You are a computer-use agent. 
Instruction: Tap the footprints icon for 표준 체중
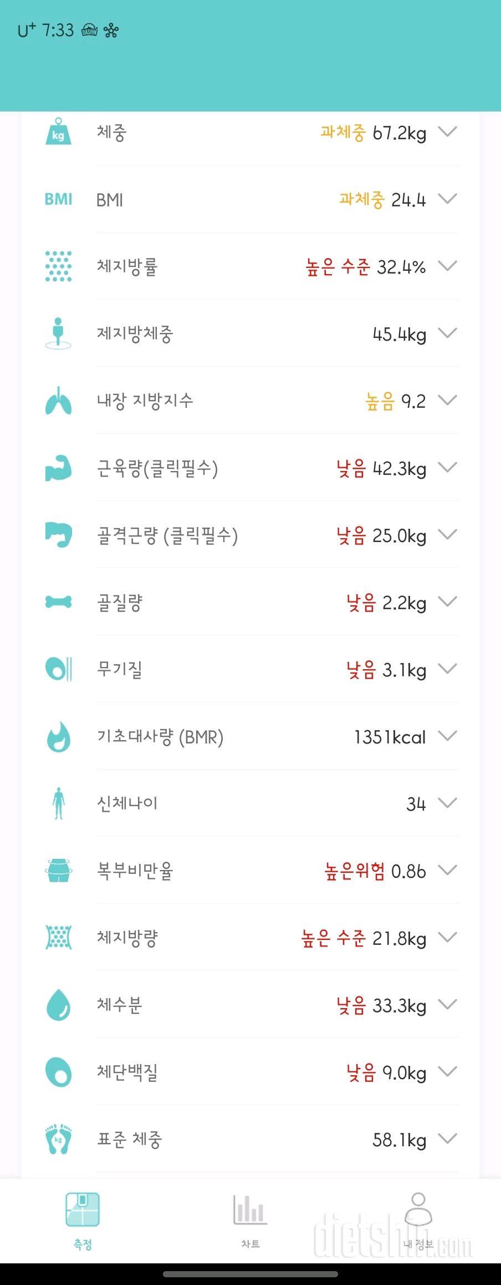[x=58, y=1140]
